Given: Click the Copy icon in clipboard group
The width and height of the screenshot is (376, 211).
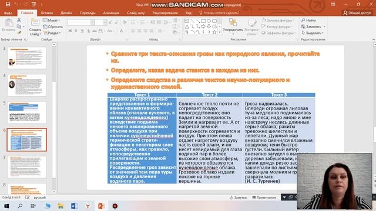Looking at the screenshot, I should coord(19,26).
